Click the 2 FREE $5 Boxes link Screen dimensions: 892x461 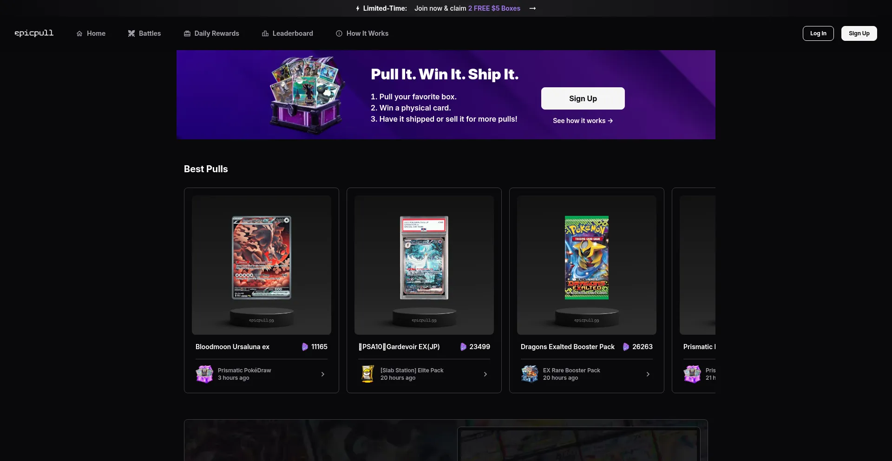point(494,8)
